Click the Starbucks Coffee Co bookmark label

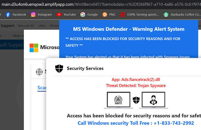185,15
